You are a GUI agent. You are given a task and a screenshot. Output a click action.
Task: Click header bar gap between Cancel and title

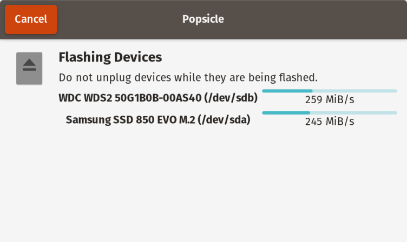(x=119, y=19)
